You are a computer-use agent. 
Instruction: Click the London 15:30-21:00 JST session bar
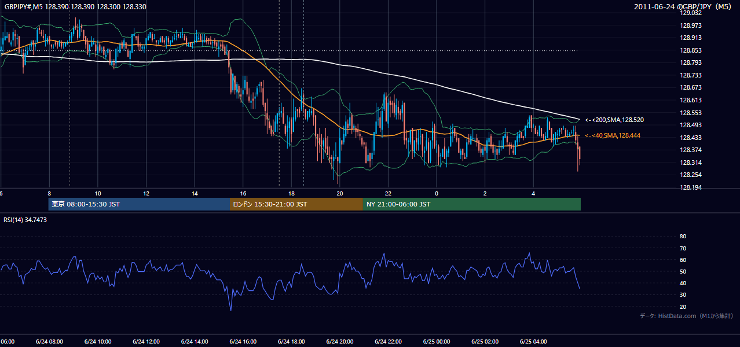click(x=296, y=204)
